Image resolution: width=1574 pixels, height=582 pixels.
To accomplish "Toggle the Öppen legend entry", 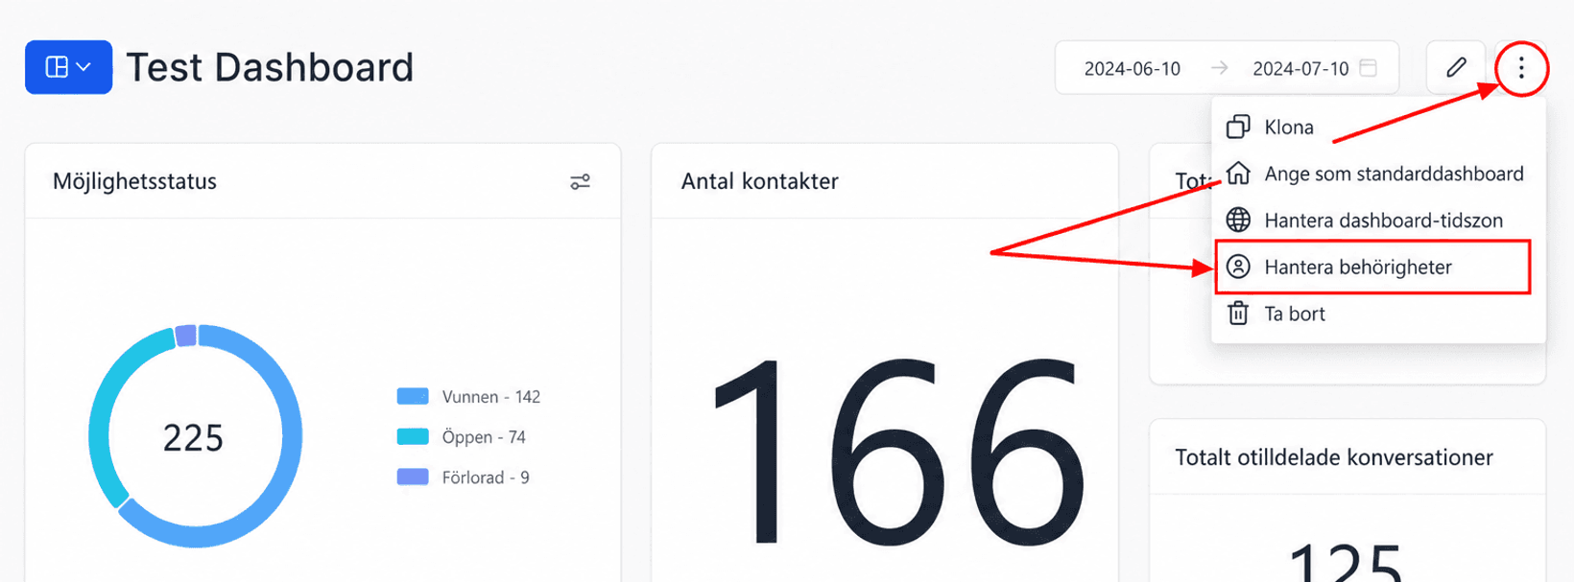I will click(462, 437).
